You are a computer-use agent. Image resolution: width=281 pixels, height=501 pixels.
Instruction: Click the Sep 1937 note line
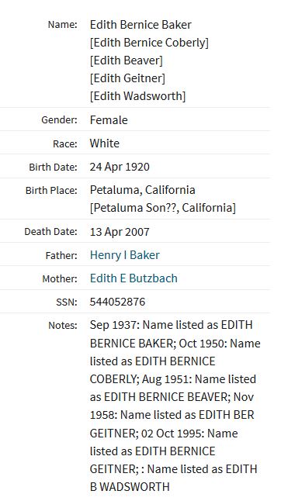[x=172, y=325]
